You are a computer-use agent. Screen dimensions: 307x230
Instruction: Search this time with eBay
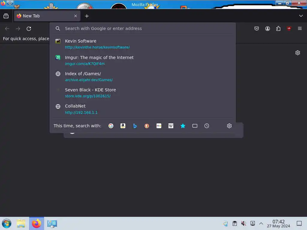(159, 126)
